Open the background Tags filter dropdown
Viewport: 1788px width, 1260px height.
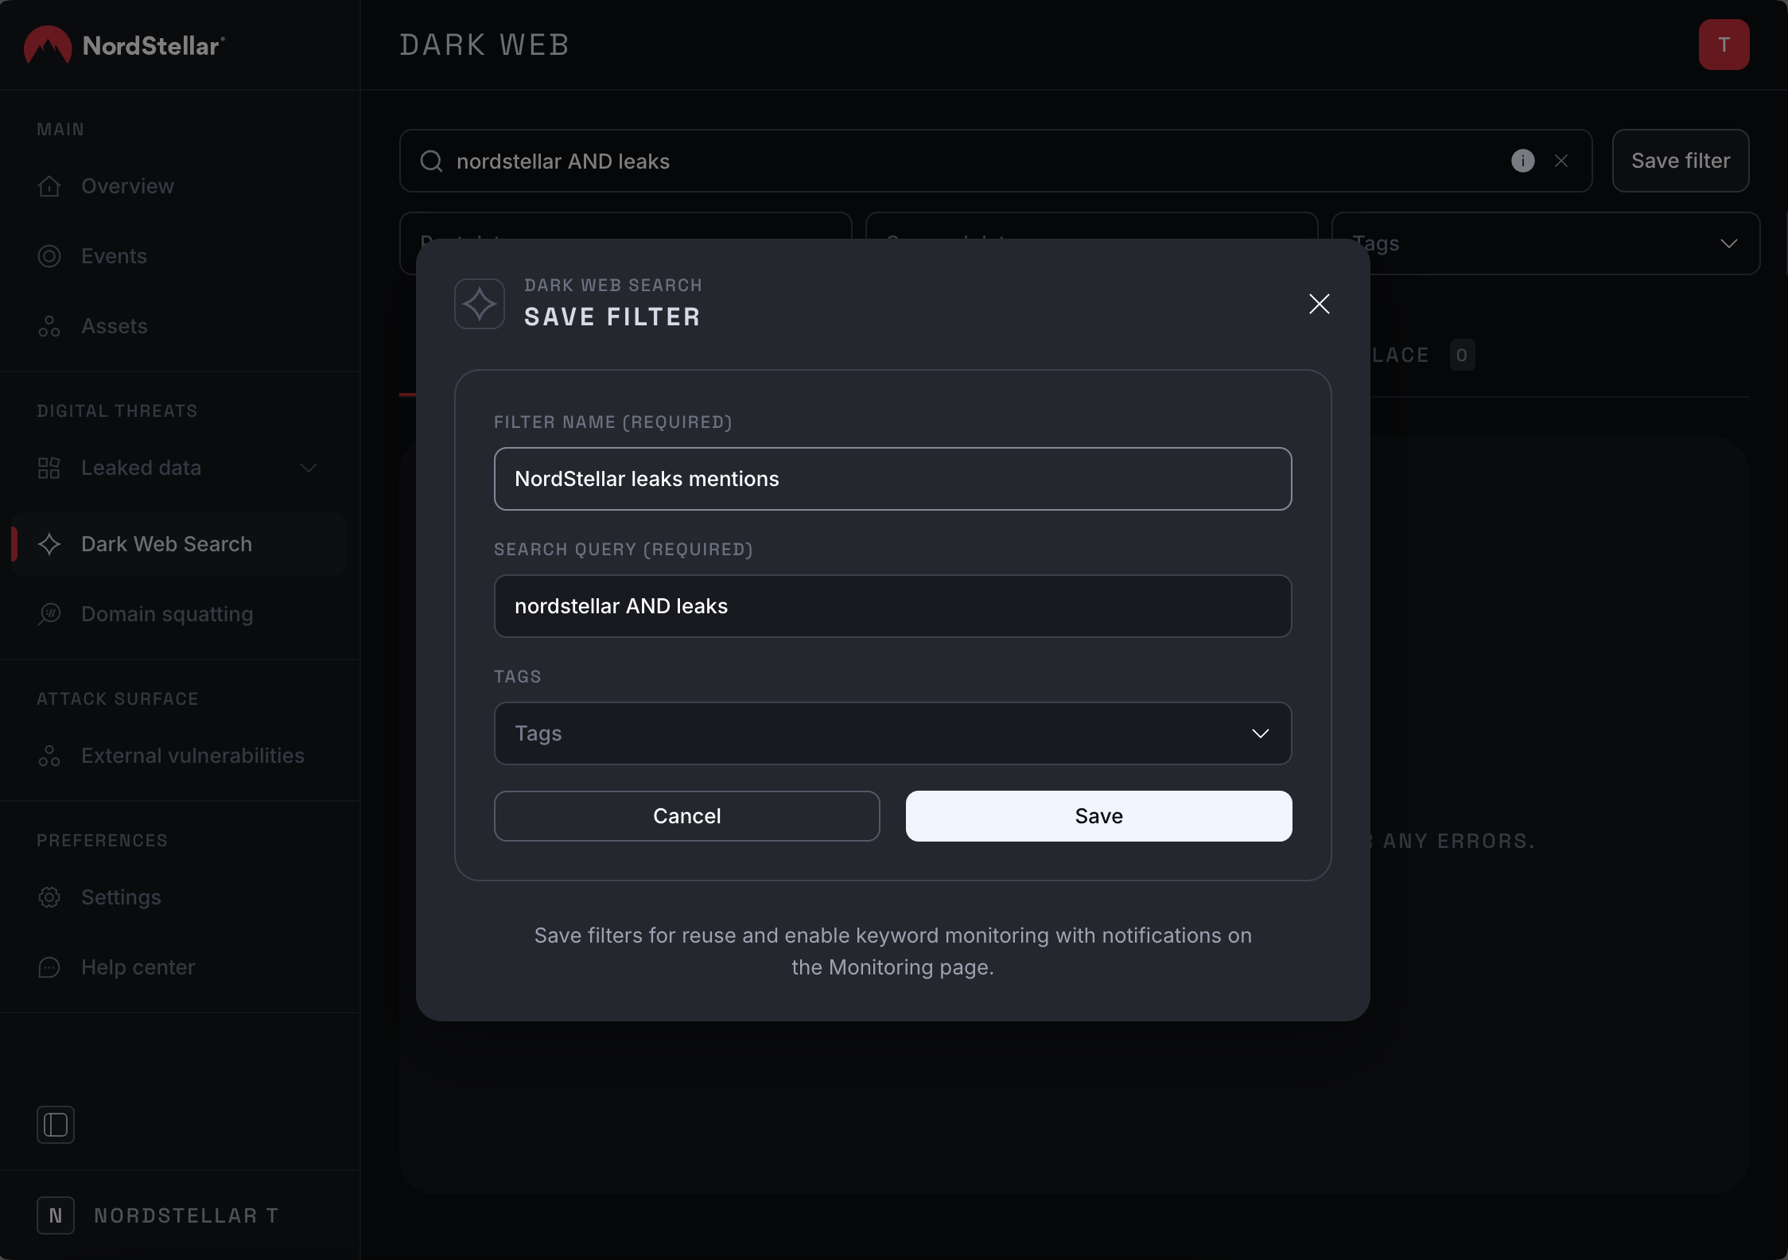pyautogui.click(x=1545, y=243)
